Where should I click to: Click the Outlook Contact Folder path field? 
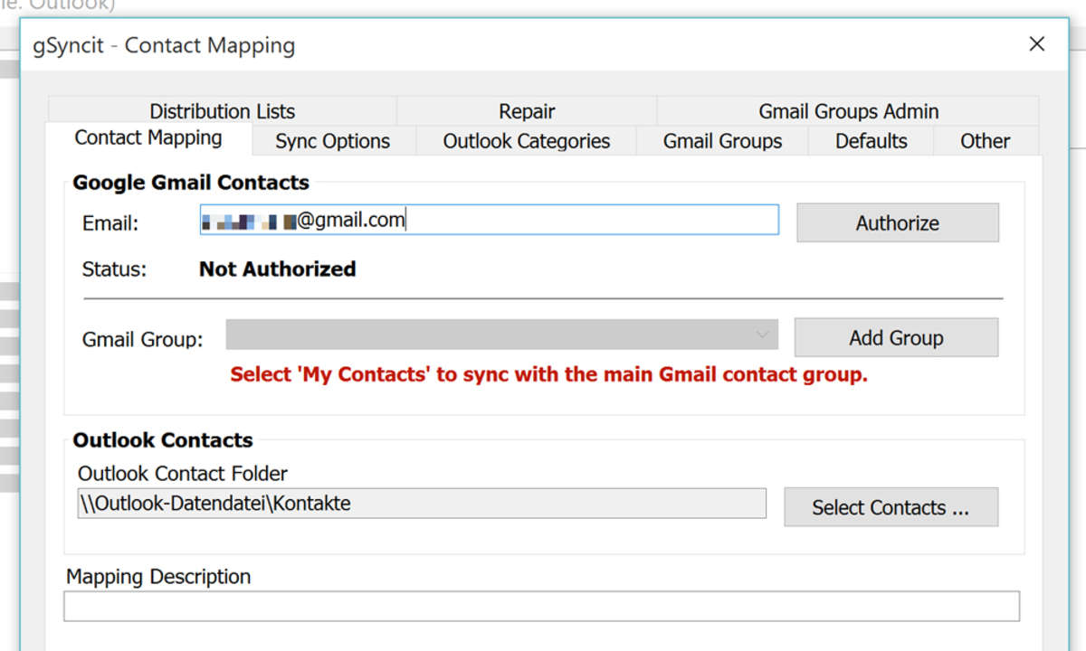422,504
